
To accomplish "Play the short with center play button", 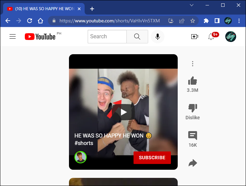I will 123,112.
